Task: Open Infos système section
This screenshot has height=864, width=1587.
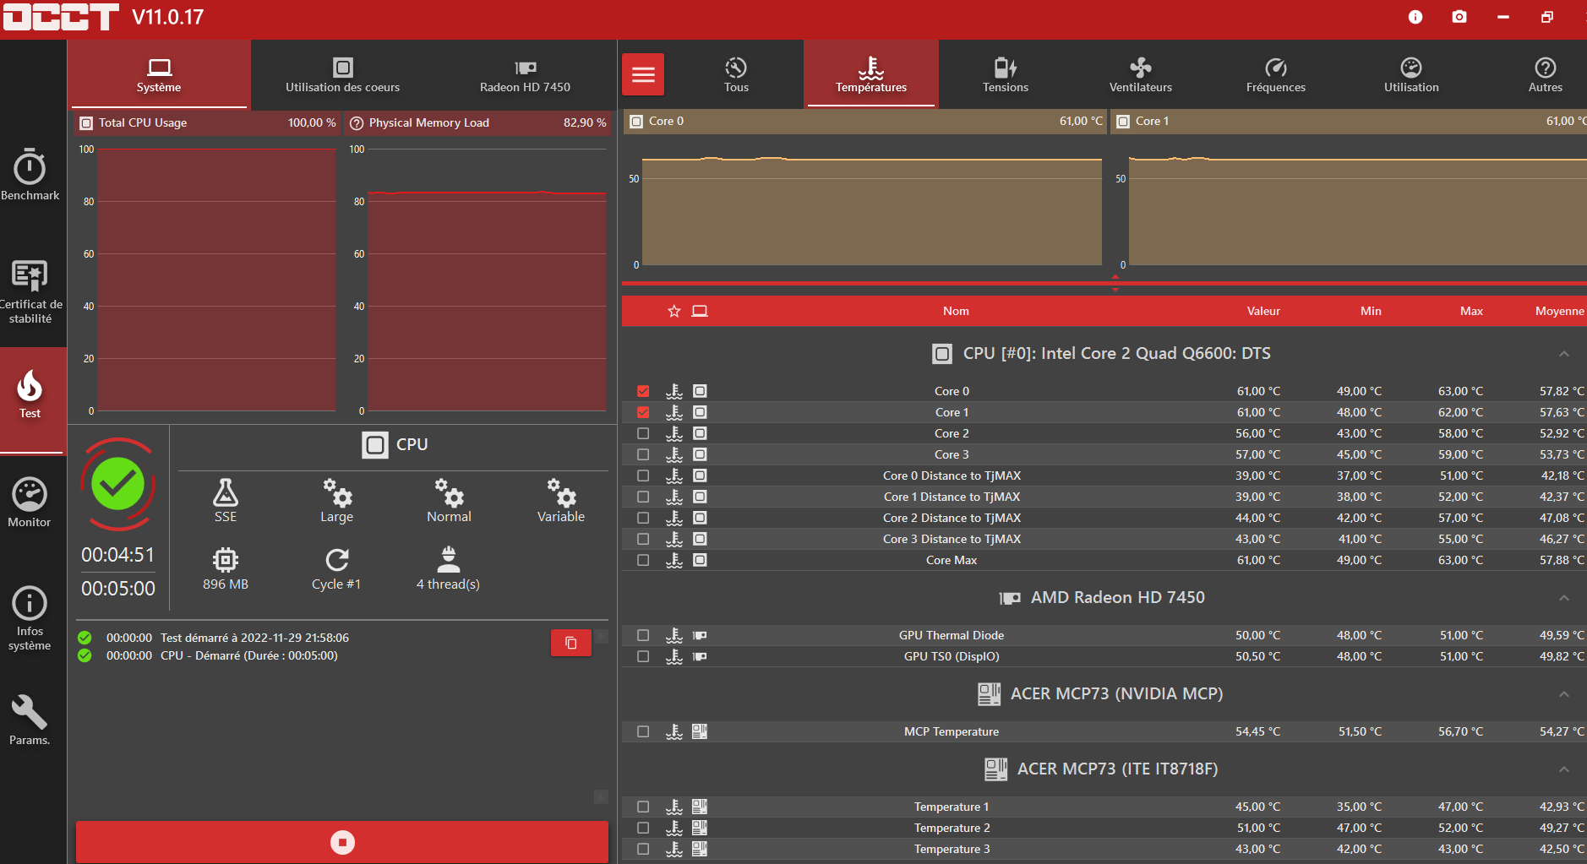Action: (x=30, y=619)
